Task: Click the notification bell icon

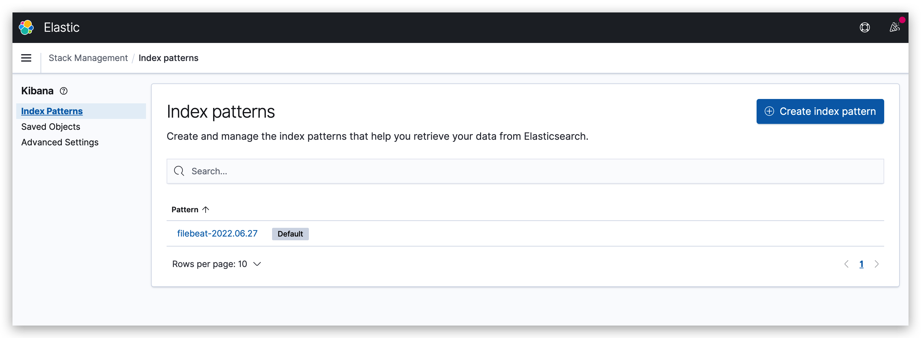Action: pos(896,27)
